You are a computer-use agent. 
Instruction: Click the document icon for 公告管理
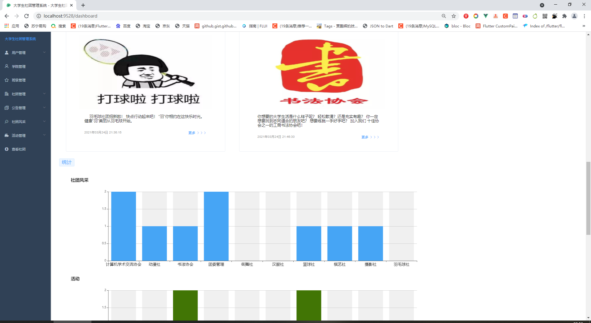click(x=6, y=108)
